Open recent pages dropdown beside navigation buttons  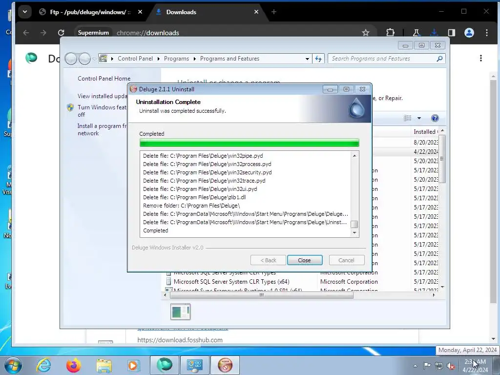coord(94,59)
